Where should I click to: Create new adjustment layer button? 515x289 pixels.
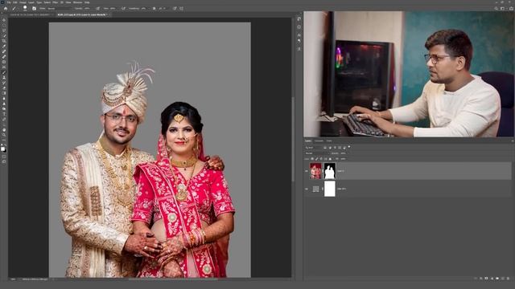492,279
